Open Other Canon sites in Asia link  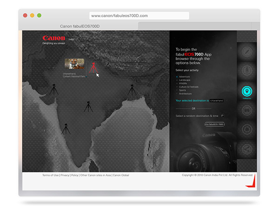(x=95, y=175)
